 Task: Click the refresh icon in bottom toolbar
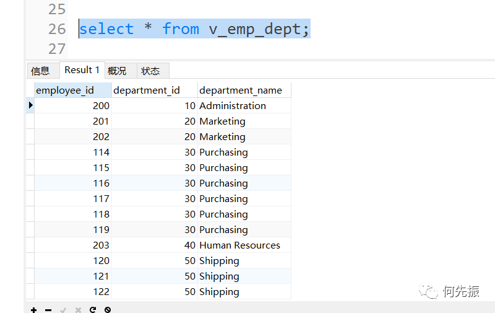coord(93,309)
